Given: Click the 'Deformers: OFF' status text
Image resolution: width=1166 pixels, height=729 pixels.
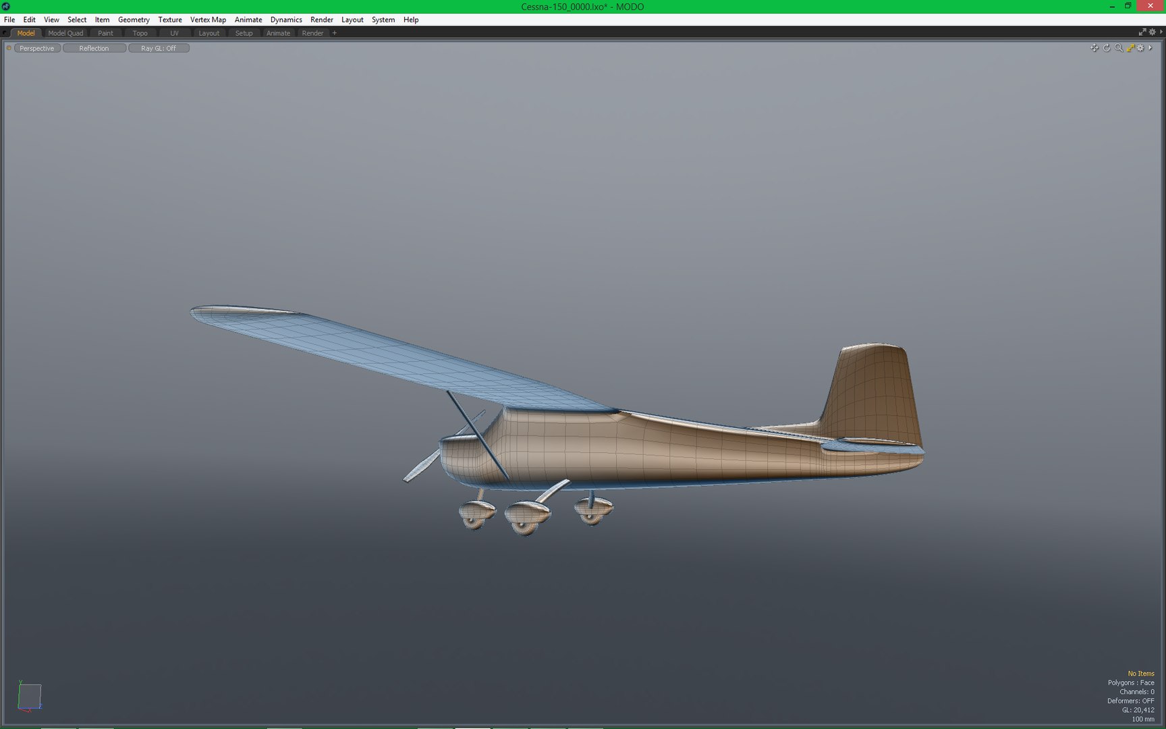Looking at the screenshot, I should [x=1131, y=701].
